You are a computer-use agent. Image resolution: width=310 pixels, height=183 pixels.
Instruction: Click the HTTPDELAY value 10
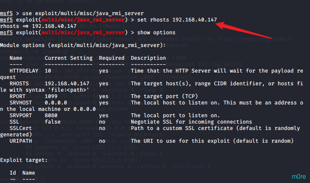pyautogui.click(x=48, y=71)
